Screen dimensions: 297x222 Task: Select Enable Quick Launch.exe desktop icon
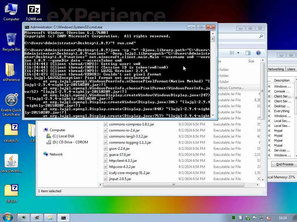pyautogui.click(x=11, y=105)
